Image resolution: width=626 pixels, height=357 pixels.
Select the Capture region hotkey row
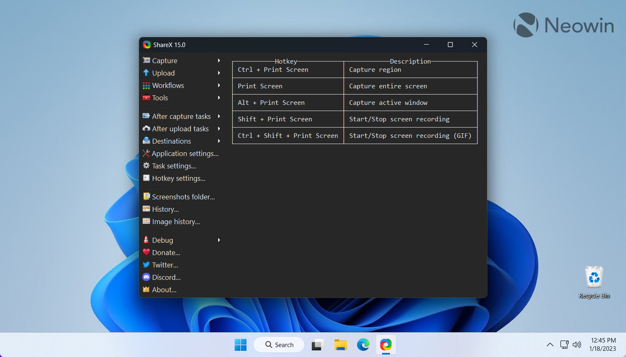pyautogui.click(x=355, y=70)
